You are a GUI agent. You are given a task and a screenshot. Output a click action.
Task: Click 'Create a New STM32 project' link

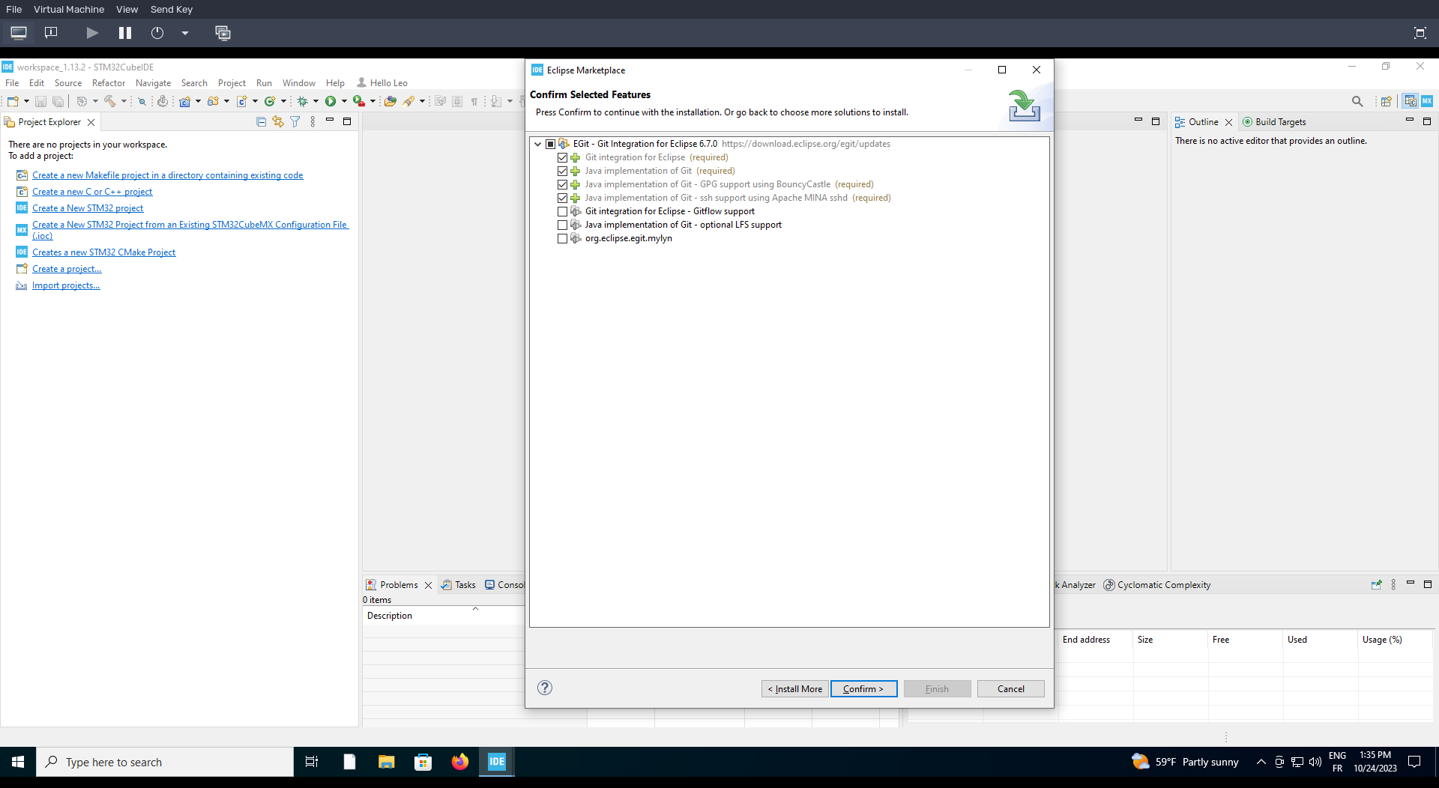pos(88,208)
